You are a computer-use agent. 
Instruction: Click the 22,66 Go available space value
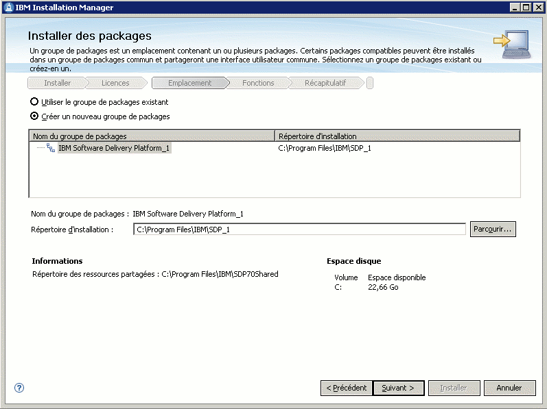pyautogui.click(x=383, y=287)
